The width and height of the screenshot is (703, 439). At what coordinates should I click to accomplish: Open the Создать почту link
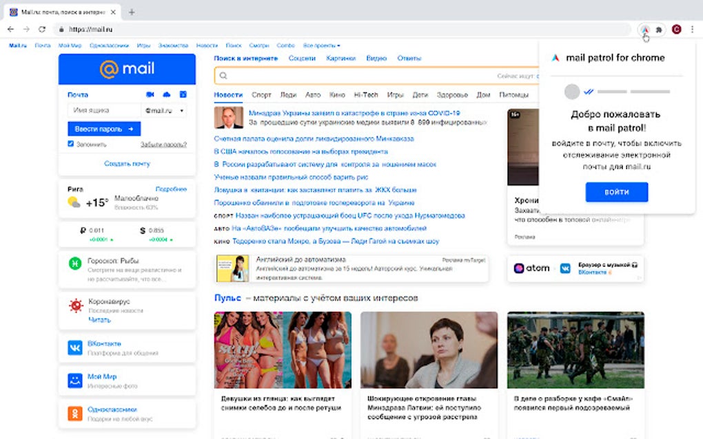tap(127, 163)
